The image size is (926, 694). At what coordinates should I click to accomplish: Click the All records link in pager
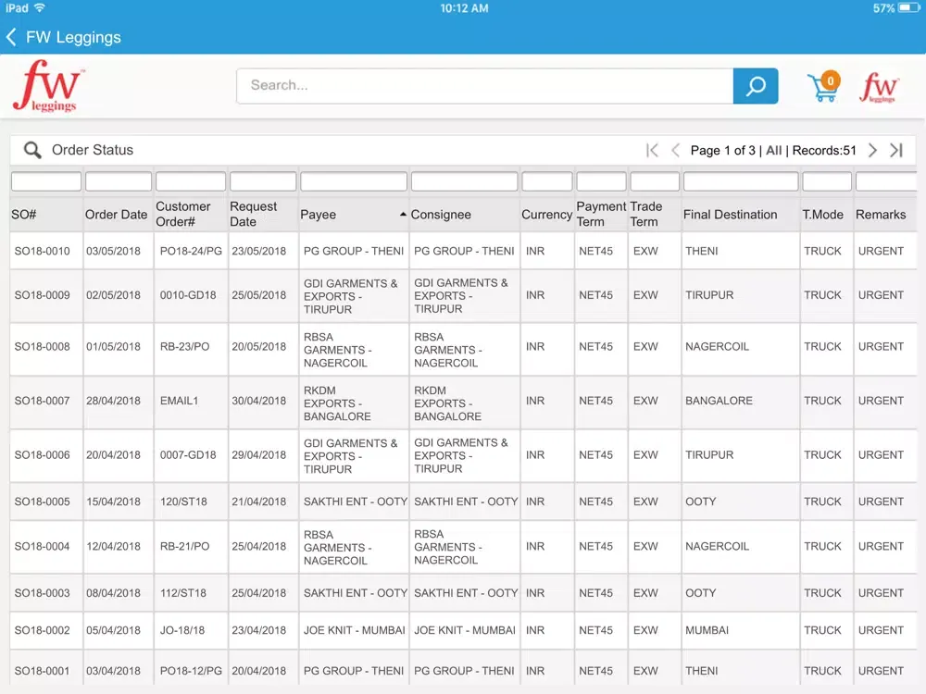point(773,151)
